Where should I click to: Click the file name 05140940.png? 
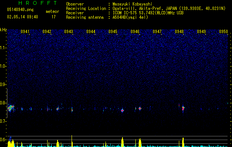20,10
